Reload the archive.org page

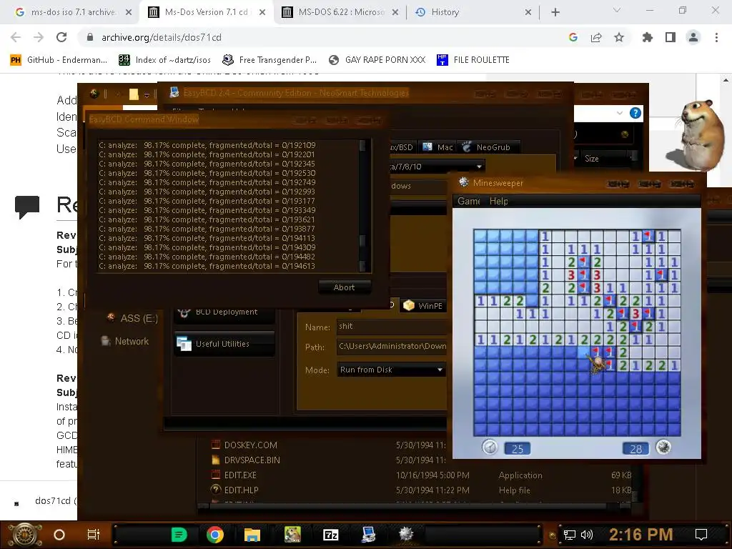(61, 37)
